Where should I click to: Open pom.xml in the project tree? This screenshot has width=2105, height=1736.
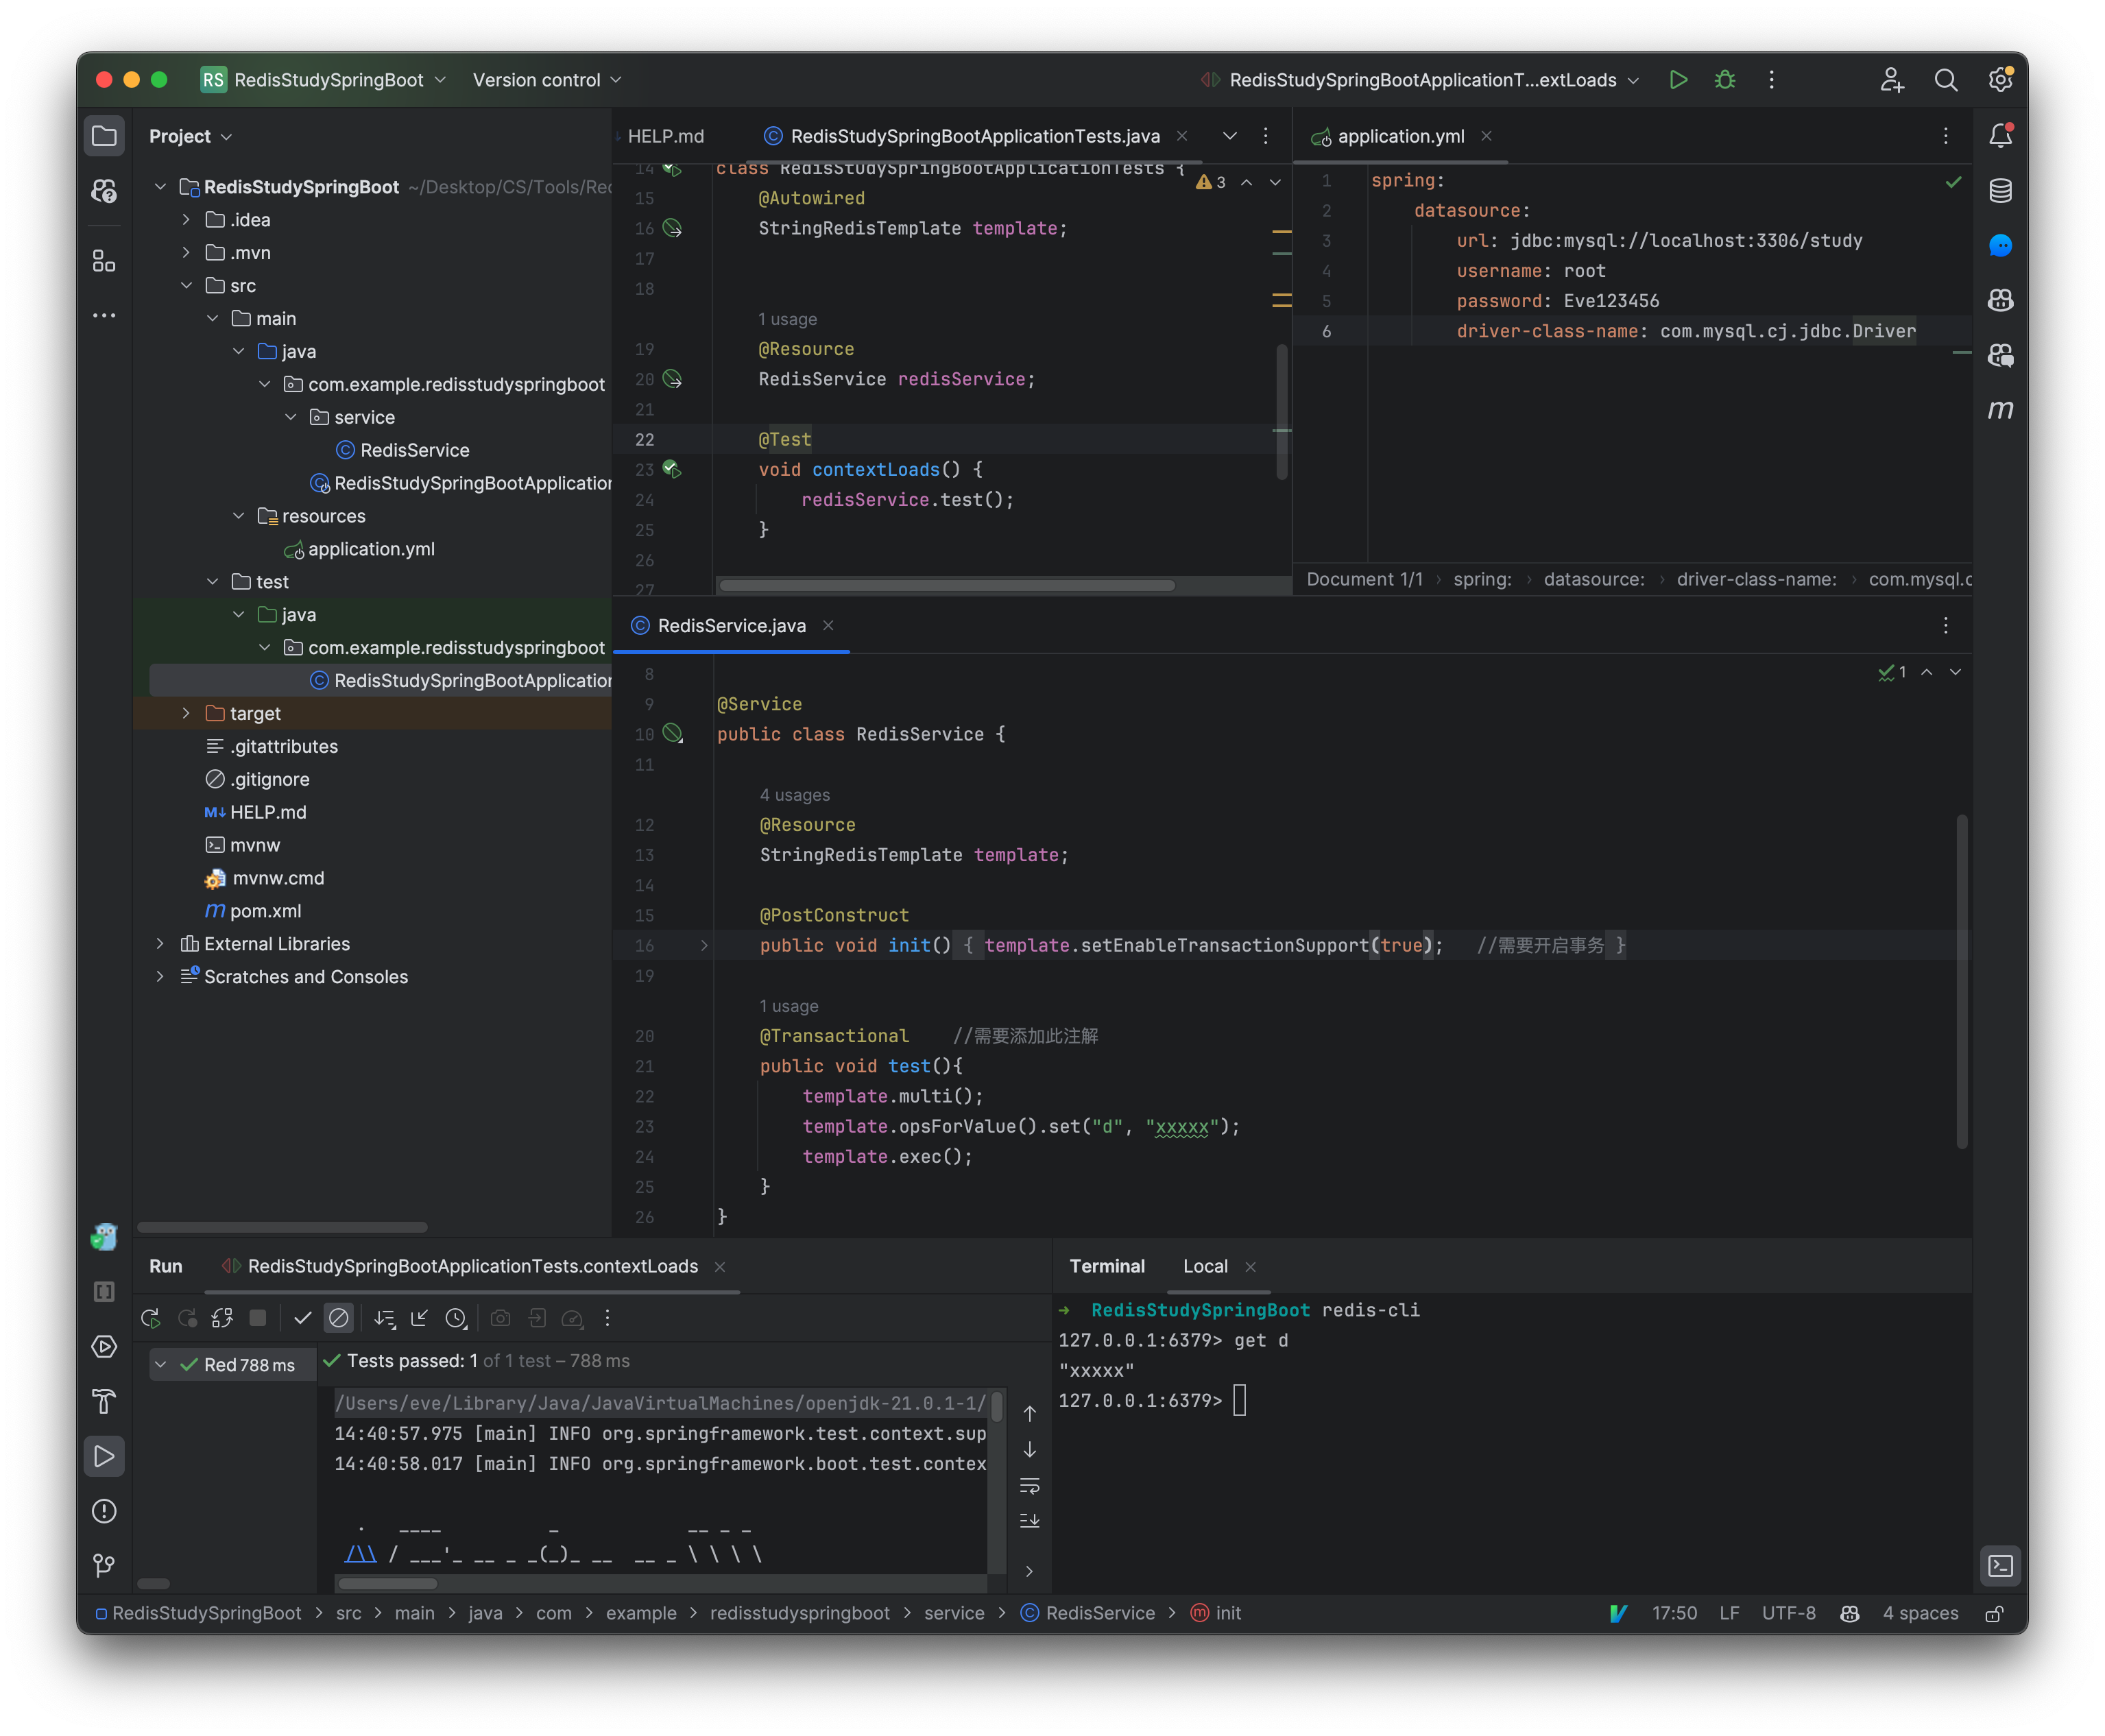click(265, 911)
